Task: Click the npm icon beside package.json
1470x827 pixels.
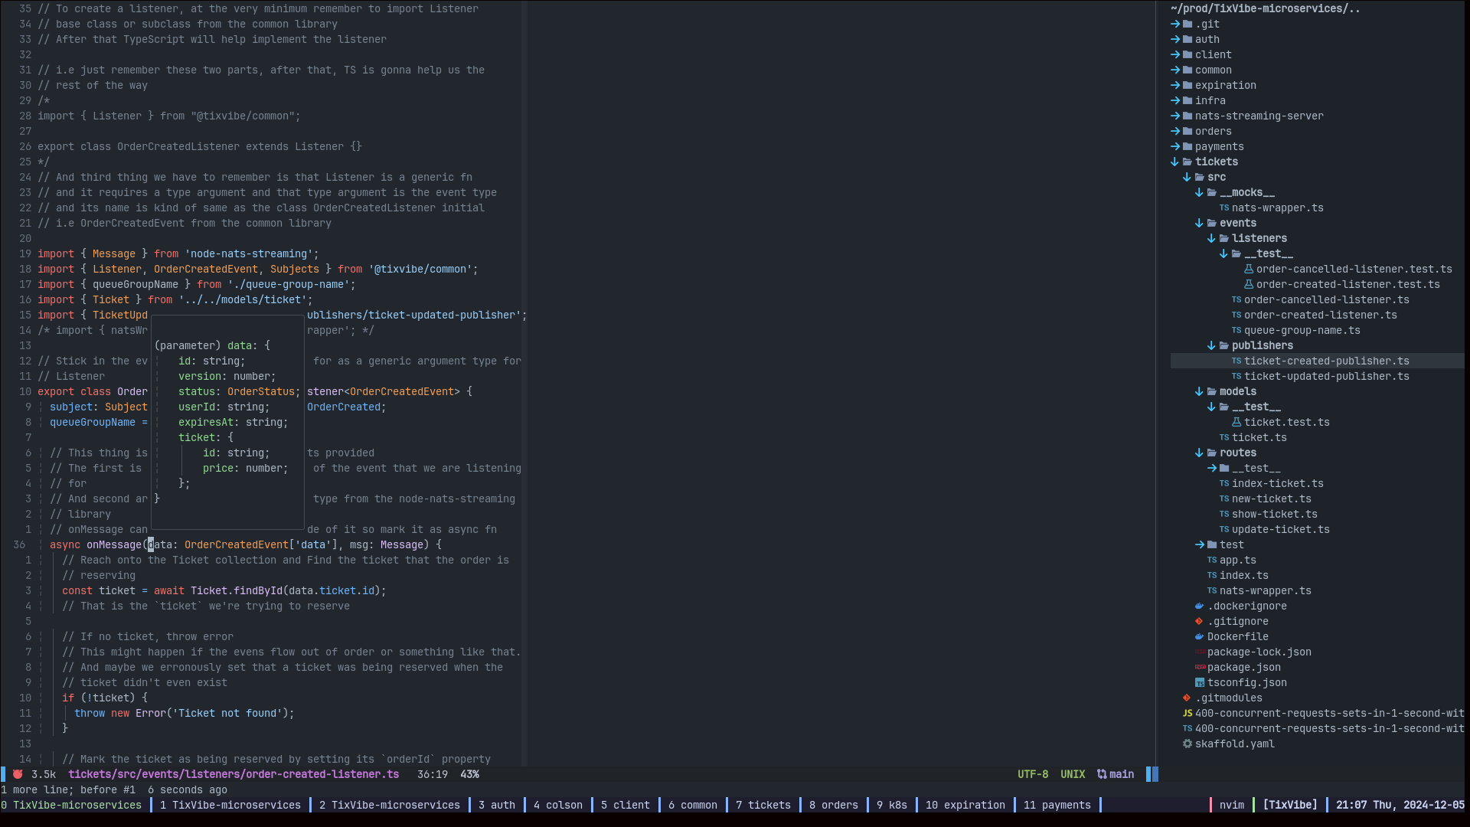Action: pos(1199,667)
